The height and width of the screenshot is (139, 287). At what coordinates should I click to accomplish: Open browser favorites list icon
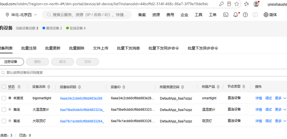(246, 4)
